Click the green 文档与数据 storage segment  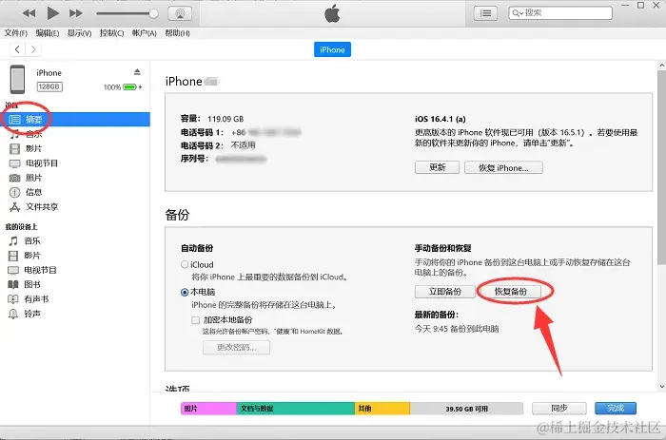point(295,409)
